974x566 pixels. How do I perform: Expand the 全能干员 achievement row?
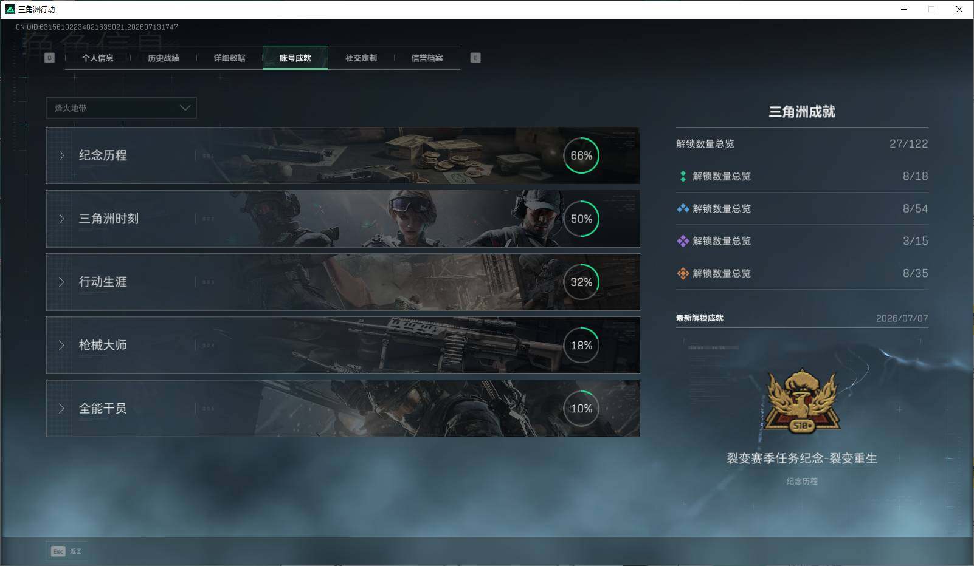(343, 408)
